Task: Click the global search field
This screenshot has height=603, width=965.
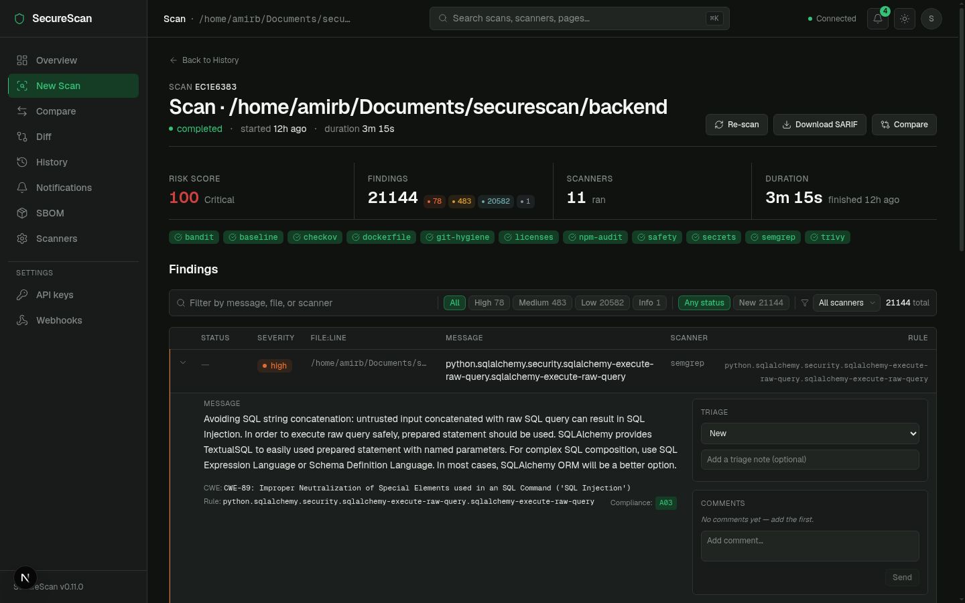Action: tap(579, 18)
